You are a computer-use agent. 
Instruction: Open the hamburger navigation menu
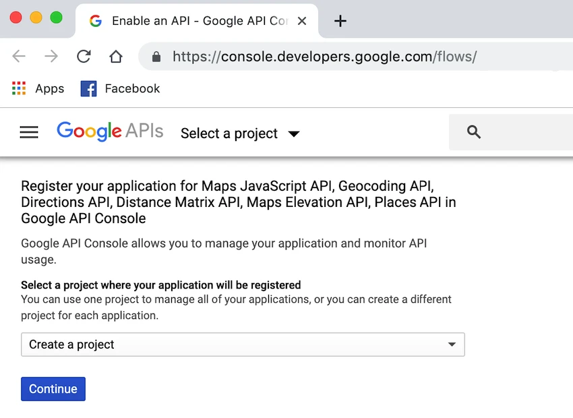29,132
